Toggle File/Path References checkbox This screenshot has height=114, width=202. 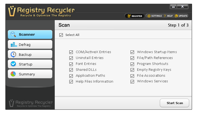pyautogui.click(x=132, y=58)
